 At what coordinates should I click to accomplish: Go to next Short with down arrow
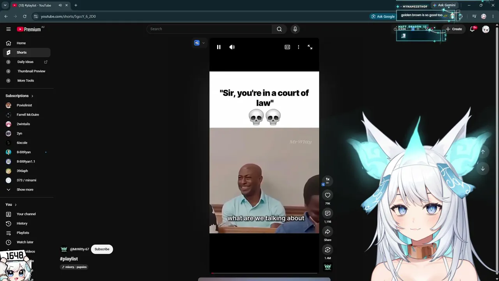483,169
